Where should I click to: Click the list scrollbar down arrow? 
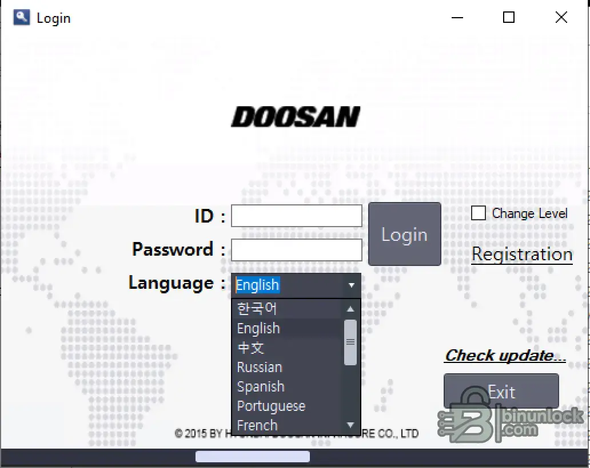click(350, 425)
